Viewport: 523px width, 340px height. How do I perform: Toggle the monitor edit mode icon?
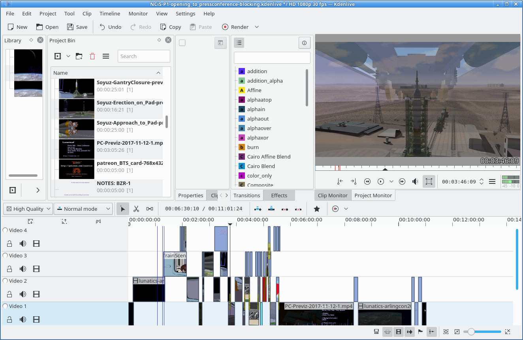(x=429, y=181)
